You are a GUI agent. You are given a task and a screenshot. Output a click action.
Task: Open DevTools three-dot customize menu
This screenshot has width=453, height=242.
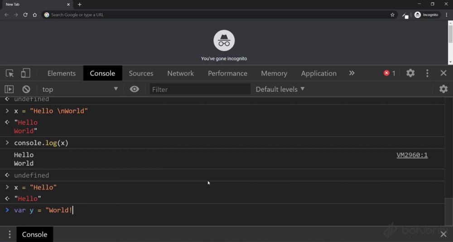(x=427, y=73)
